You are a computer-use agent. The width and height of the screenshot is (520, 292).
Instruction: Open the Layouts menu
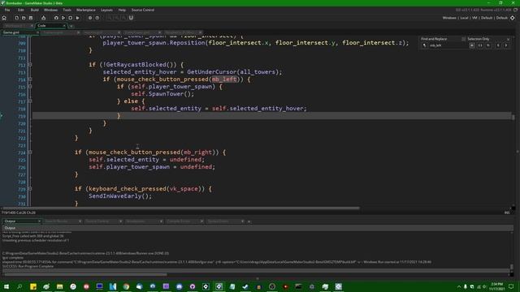106,10
